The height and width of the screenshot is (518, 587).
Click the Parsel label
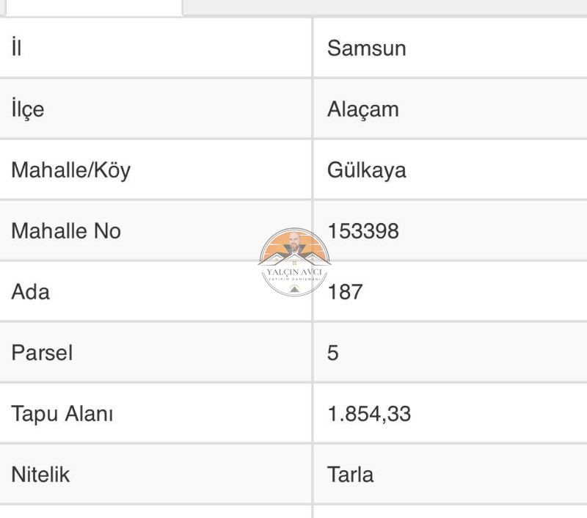(42, 353)
